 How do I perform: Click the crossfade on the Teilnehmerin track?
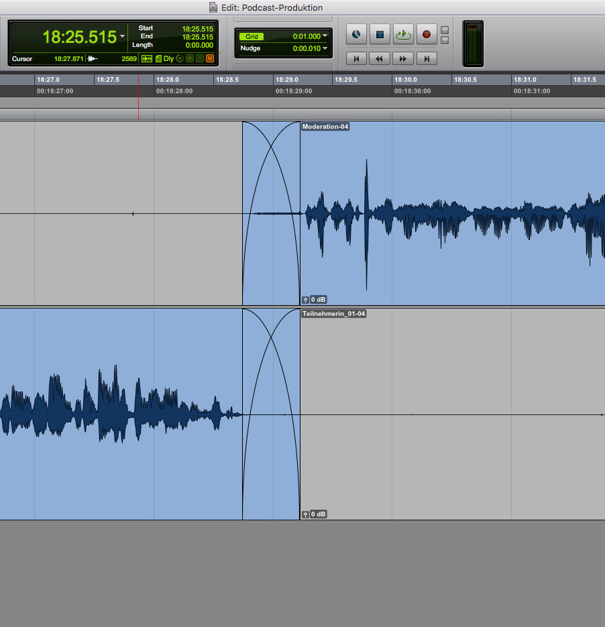(x=271, y=414)
